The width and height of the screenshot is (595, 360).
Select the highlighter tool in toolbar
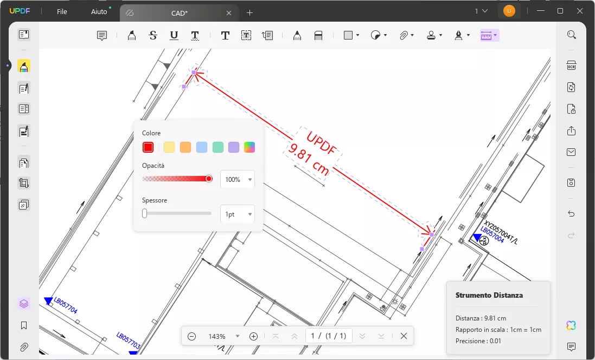click(132, 36)
